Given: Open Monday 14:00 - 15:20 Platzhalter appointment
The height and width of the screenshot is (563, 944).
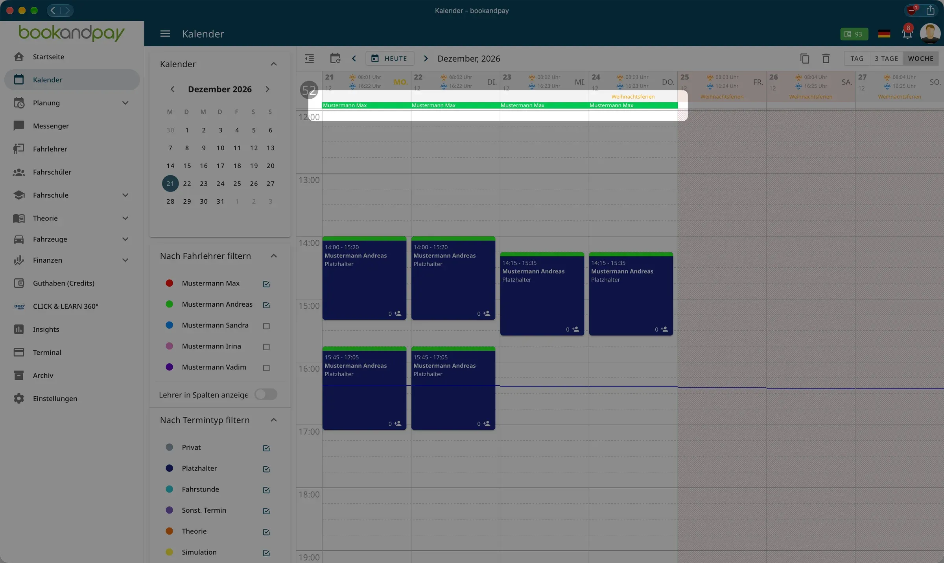Looking at the screenshot, I should (x=364, y=278).
